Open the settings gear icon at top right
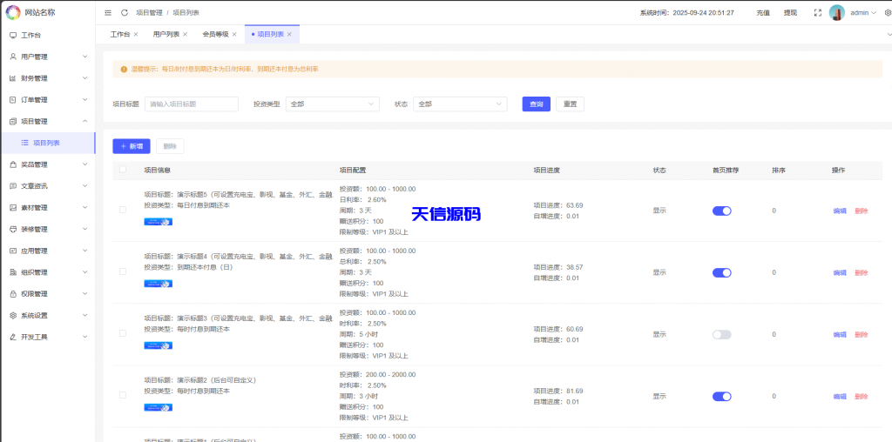 point(888,13)
